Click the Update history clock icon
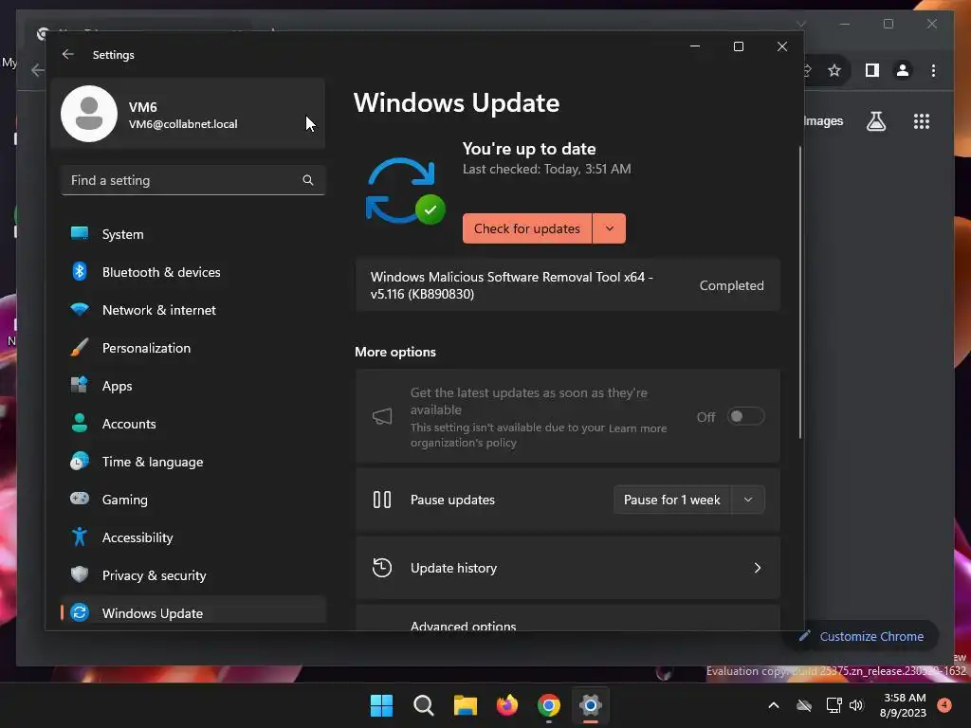The width and height of the screenshot is (971, 728). pos(382,568)
